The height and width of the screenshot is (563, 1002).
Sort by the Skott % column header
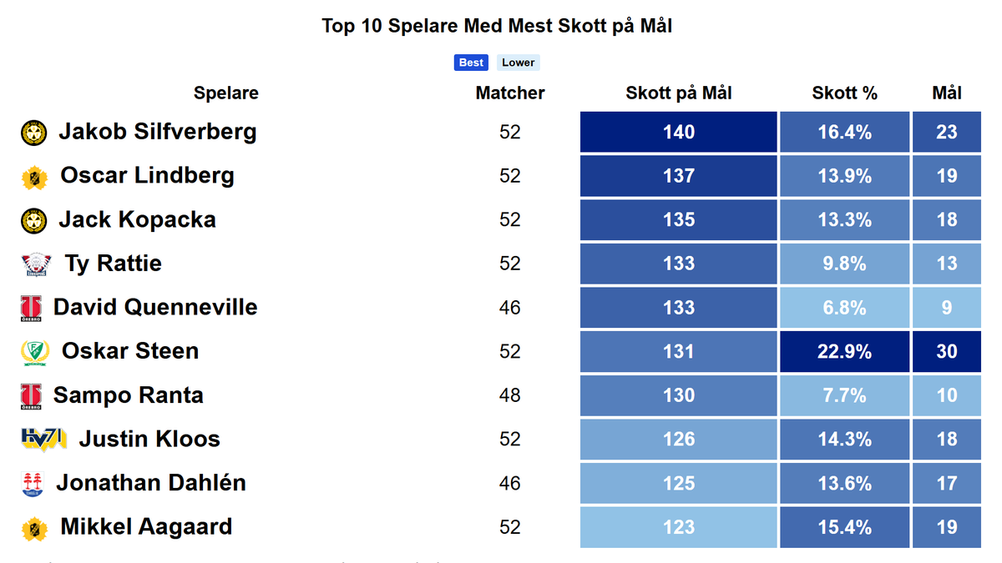(x=845, y=93)
